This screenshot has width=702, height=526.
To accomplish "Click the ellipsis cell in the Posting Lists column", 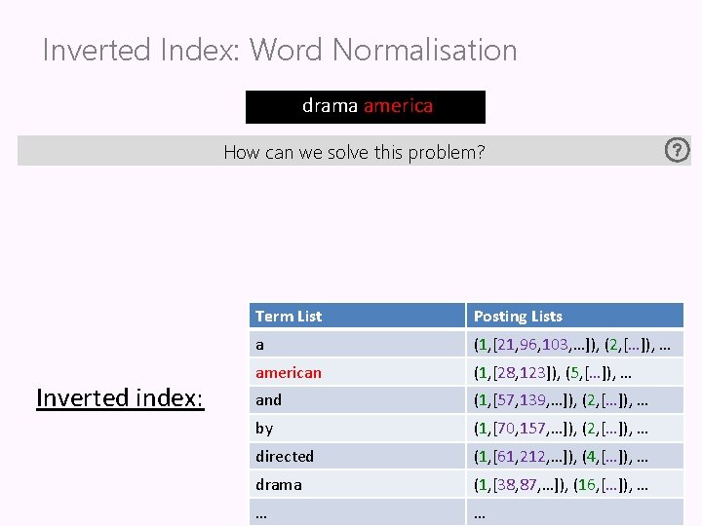I will (575, 512).
